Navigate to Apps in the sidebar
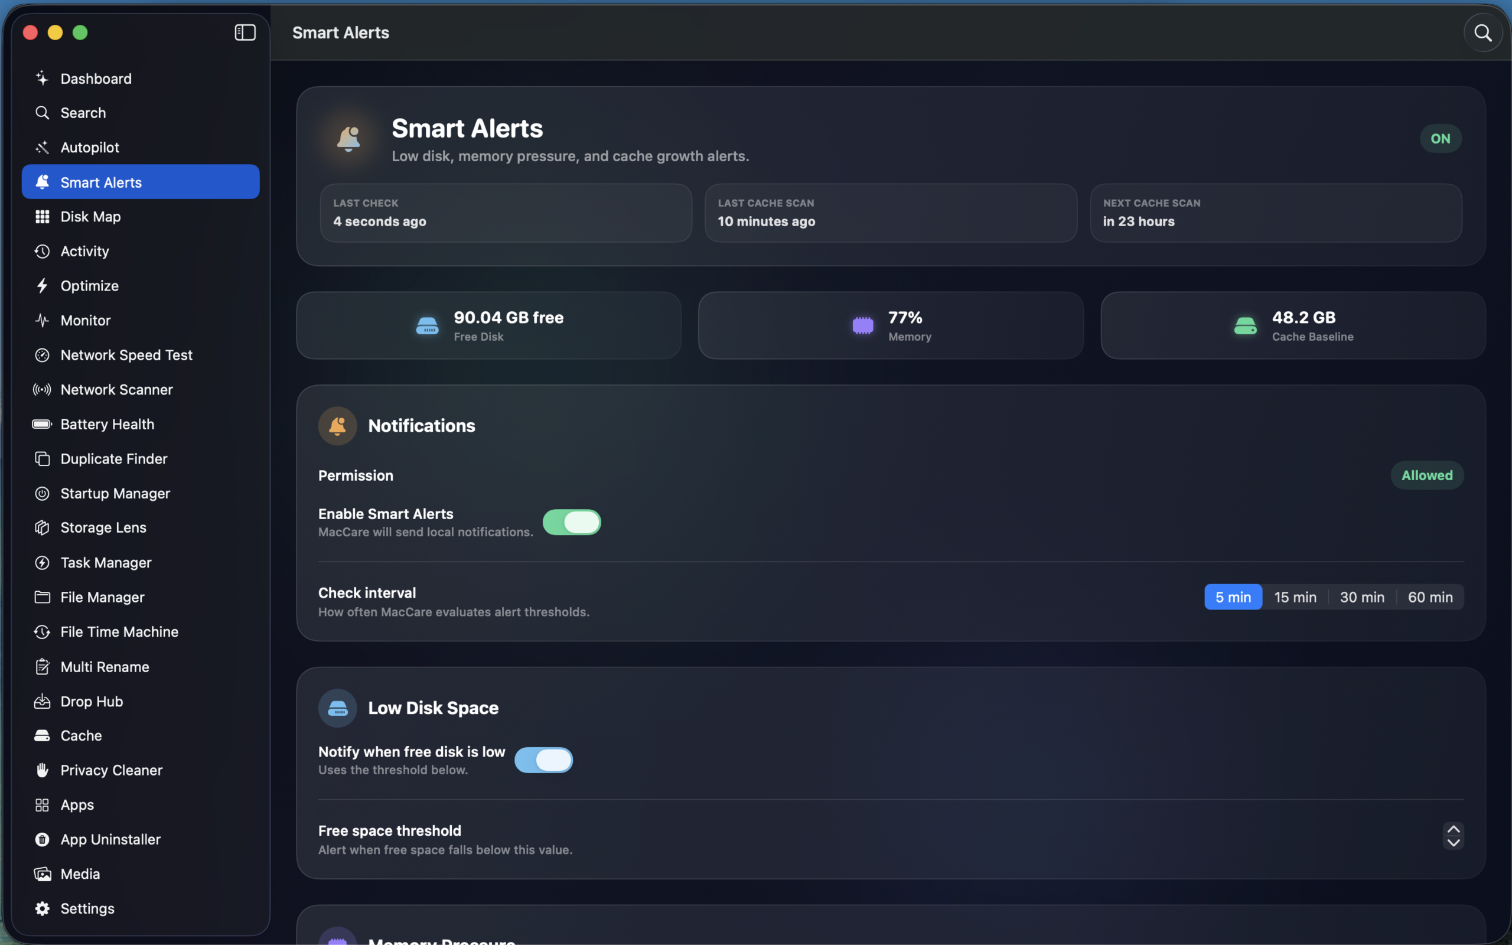Viewport: 1512px width, 945px height. click(x=141, y=805)
